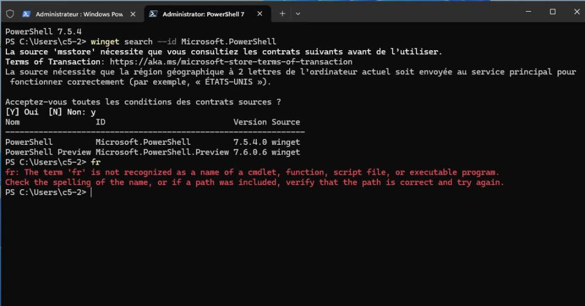
Task: Click the PowerShell 7 icon on active tab
Action: (153, 13)
